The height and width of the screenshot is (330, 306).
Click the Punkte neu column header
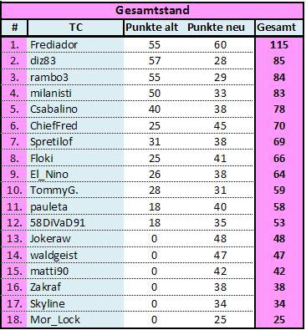tap(217, 28)
